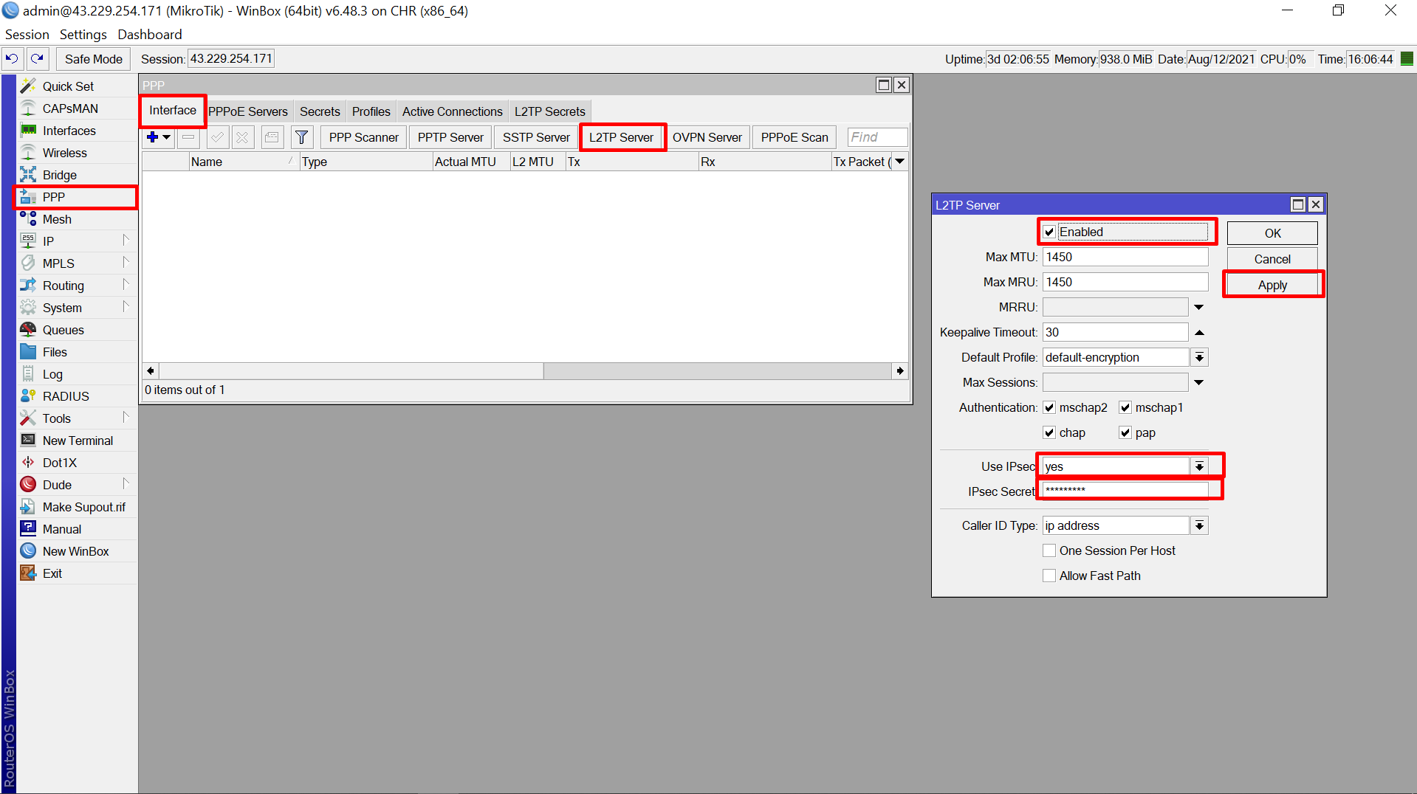Screen dimensions: 1417x794
Task: Click the Remove minus icon in PPP toolbar
Action: pos(188,137)
